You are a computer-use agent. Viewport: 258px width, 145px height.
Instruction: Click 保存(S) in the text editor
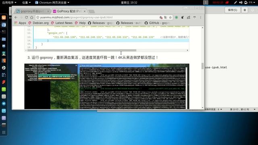232,10
